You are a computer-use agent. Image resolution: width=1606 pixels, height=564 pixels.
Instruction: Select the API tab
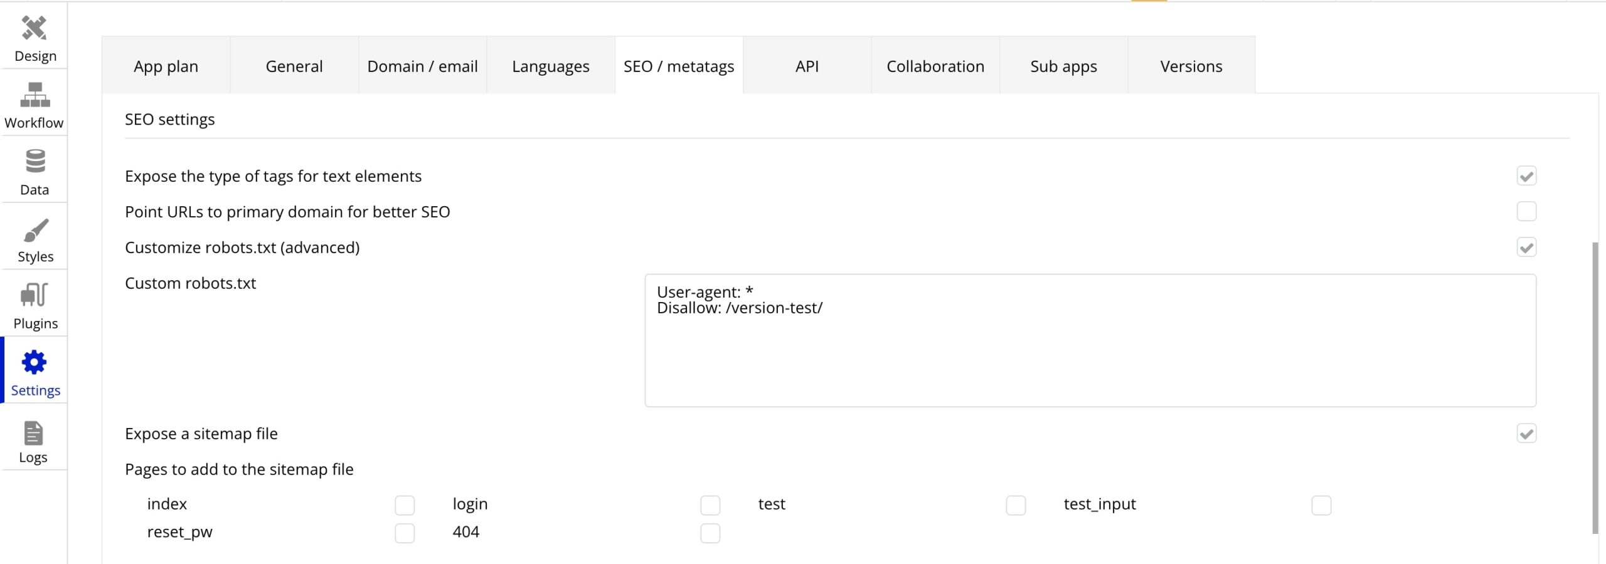tap(807, 66)
